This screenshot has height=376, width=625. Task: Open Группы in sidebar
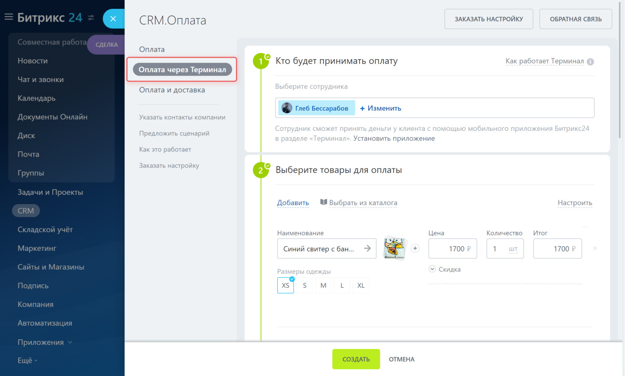pyautogui.click(x=31, y=173)
